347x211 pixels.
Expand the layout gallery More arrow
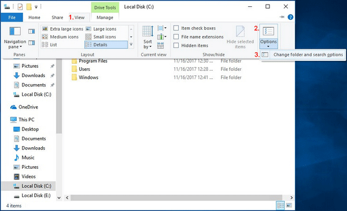coord(131,45)
